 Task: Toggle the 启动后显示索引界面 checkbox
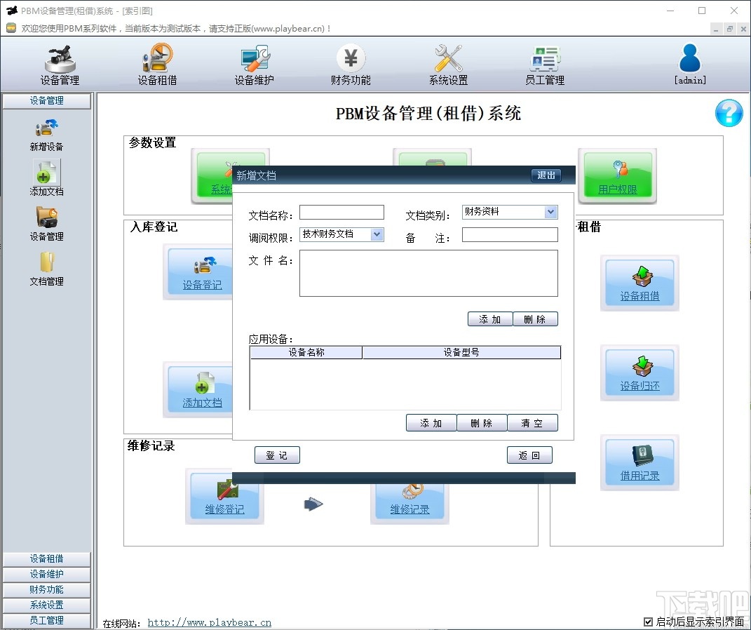(x=648, y=621)
